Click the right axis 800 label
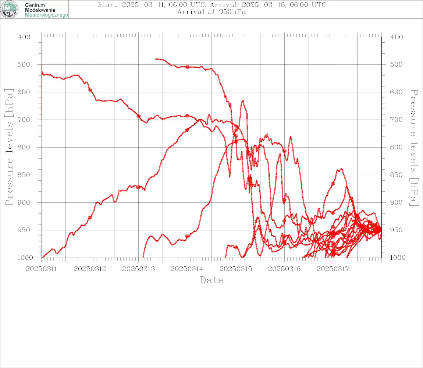This screenshot has height=368, width=423. (x=396, y=148)
